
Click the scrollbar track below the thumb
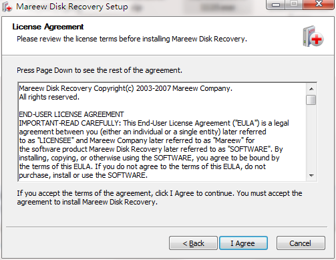coord(311,138)
